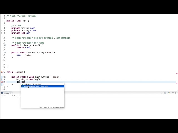Click the green method icon beside getName()

(x=23, y=84)
